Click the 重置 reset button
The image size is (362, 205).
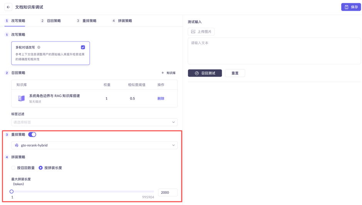tap(235, 73)
